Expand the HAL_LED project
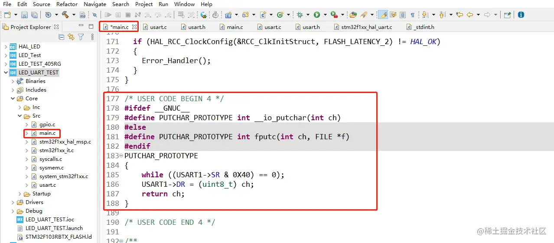Viewport: 554px width, 243px height. pyautogui.click(x=6, y=47)
